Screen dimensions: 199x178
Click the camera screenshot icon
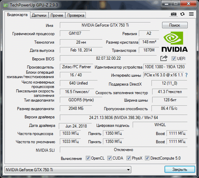[x=173, y=14]
